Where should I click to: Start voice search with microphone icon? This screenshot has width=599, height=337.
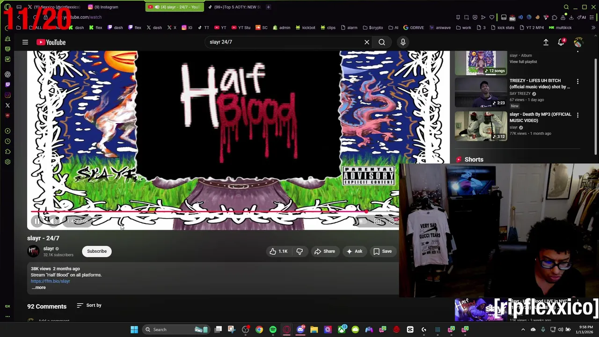click(403, 42)
